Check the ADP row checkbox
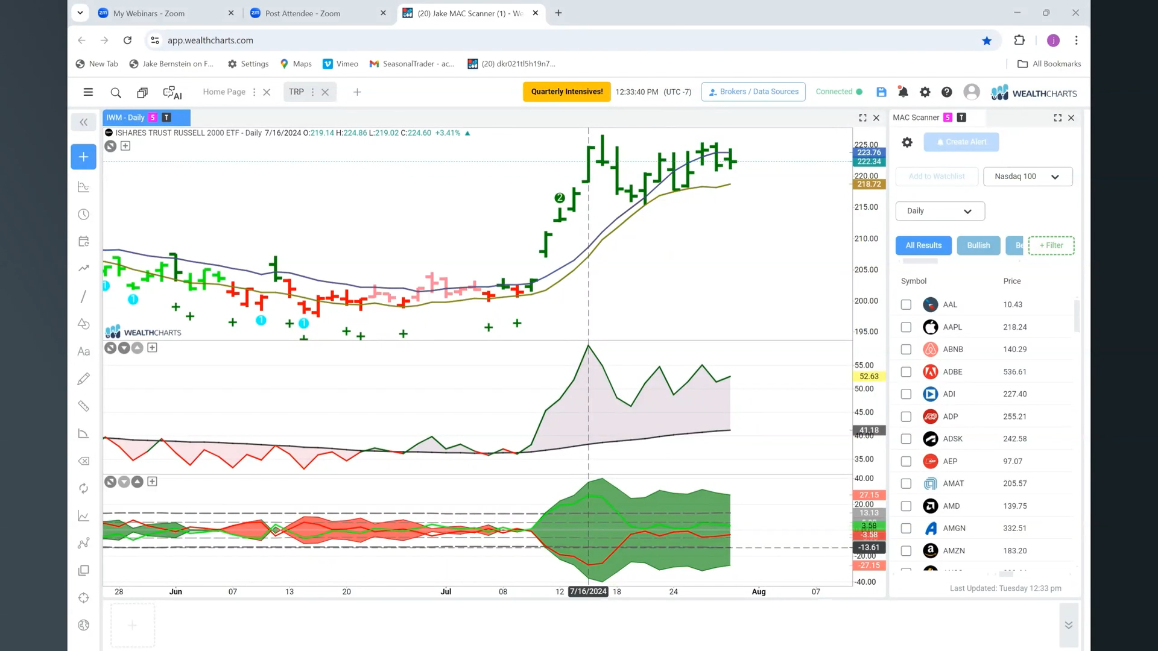The image size is (1158, 651). click(906, 417)
